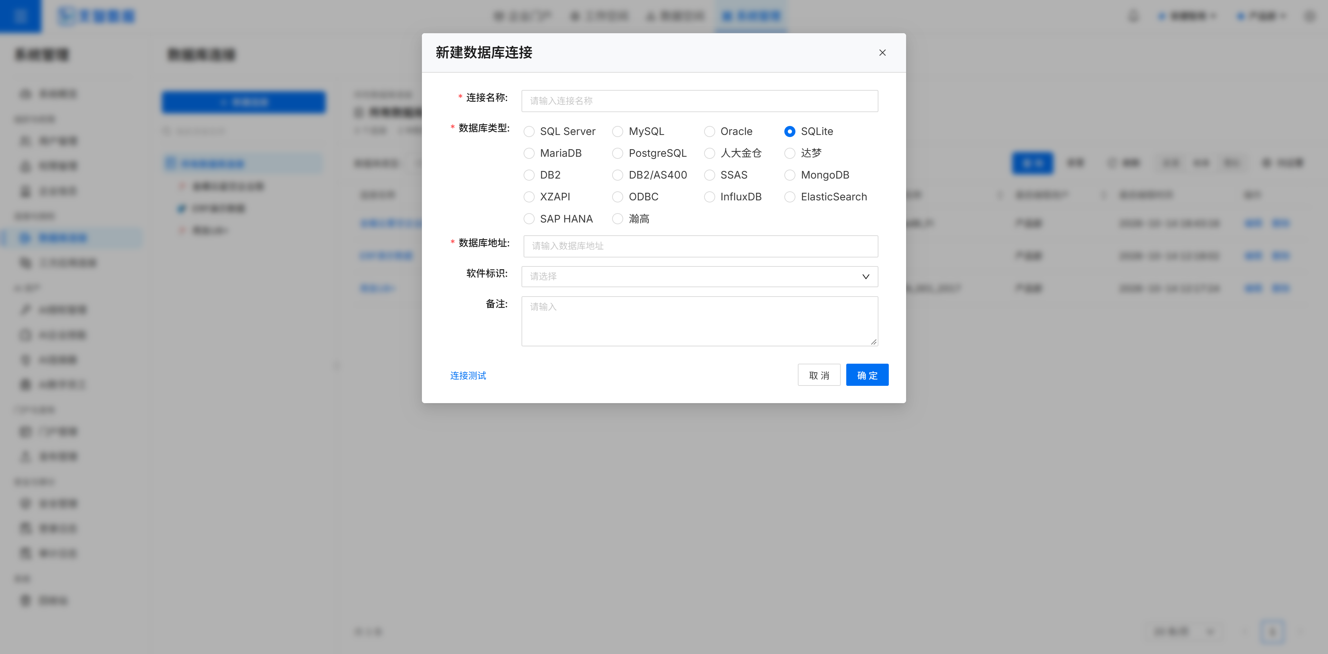Click into the 数据库地址 input field

click(701, 246)
